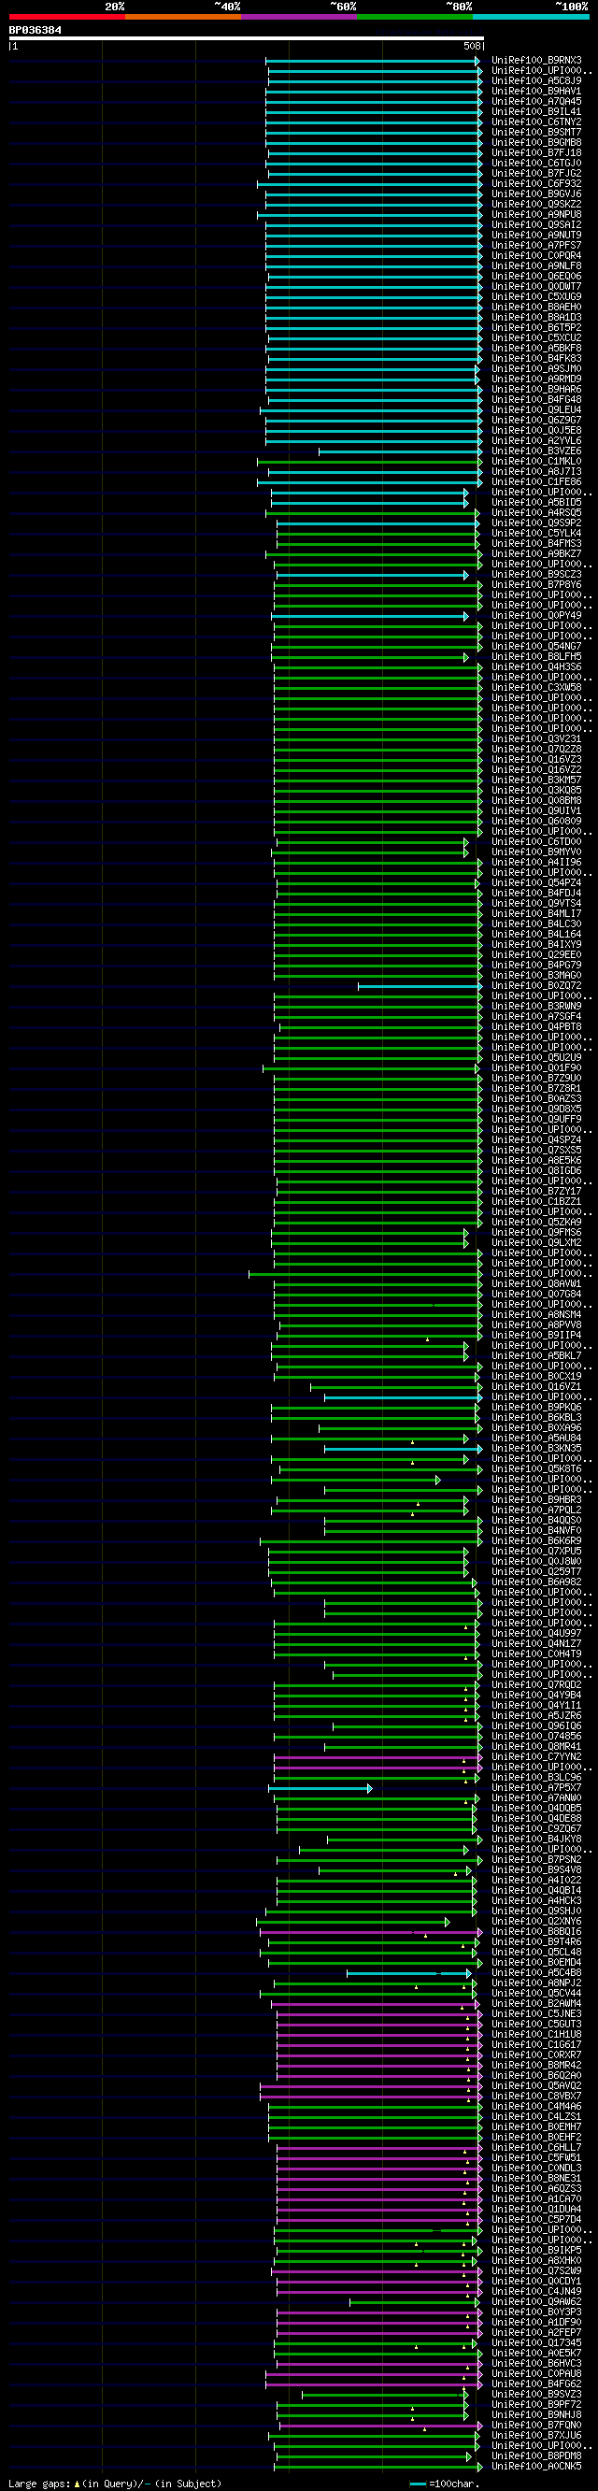The height and width of the screenshot is (2491, 598).
Task: Click hit label UniRef100_B3LC96
Action: pos(536,1778)
